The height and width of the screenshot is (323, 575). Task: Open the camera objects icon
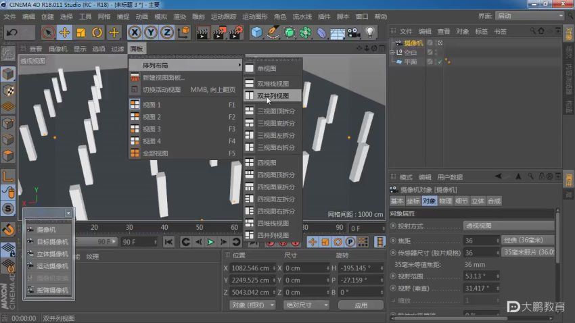click(354, 32)
